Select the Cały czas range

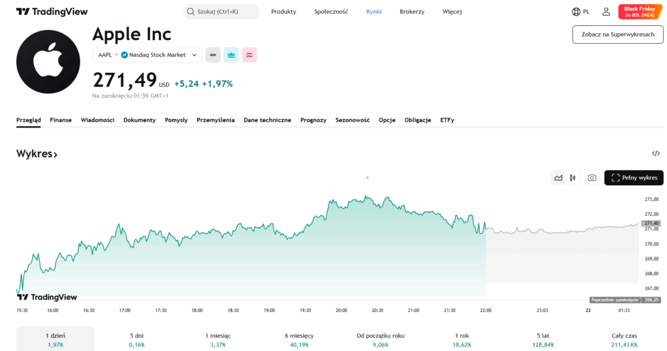pos(624,339)
